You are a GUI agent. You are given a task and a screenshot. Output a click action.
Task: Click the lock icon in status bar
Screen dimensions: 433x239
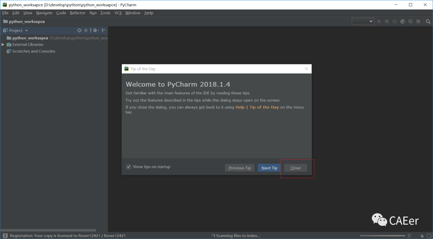click(422, 236)
